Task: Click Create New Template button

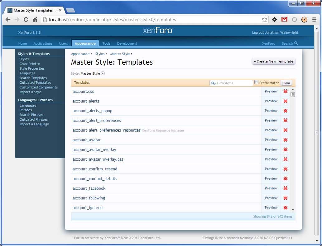Action: (x=273, y=61)
